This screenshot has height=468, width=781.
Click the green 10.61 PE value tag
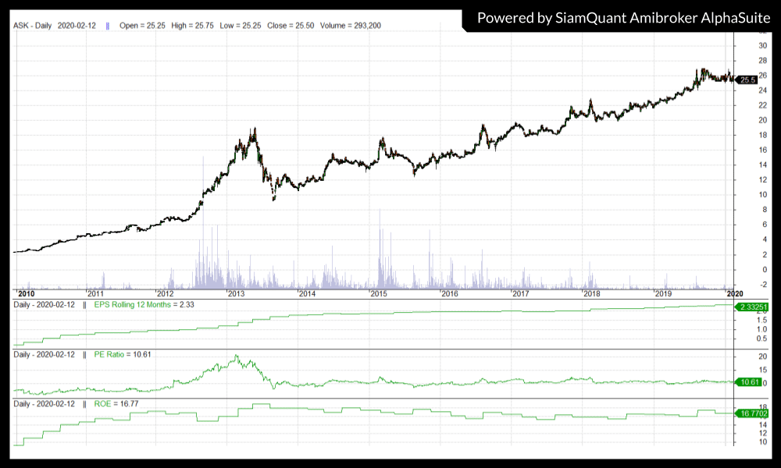point(748,381)
